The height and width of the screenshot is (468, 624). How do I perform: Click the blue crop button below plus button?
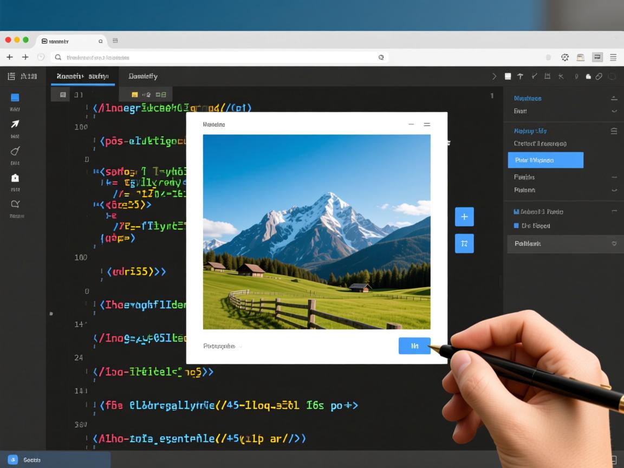point(464,244)
